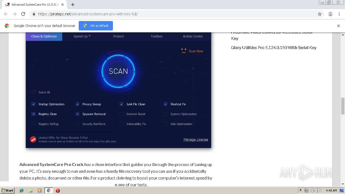Image resolution: width=345 pixels, height=194 pixels.
Task: Uncheck Privacy Sweep
Action: (x=77, y=104)
